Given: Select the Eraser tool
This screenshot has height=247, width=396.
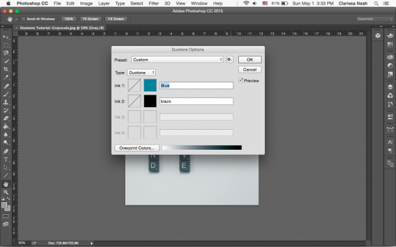Looking at the screenshot, I should tap(6, 119).
